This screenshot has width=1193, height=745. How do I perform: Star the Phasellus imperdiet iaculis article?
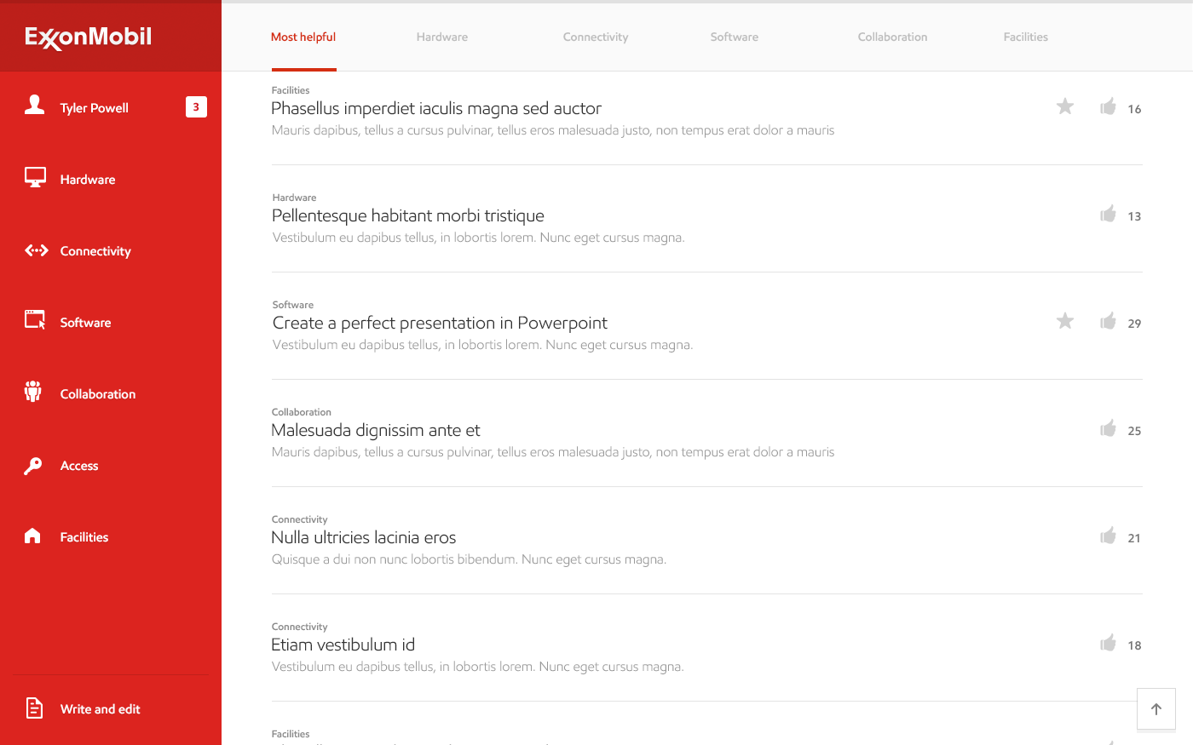(1065, 106)
